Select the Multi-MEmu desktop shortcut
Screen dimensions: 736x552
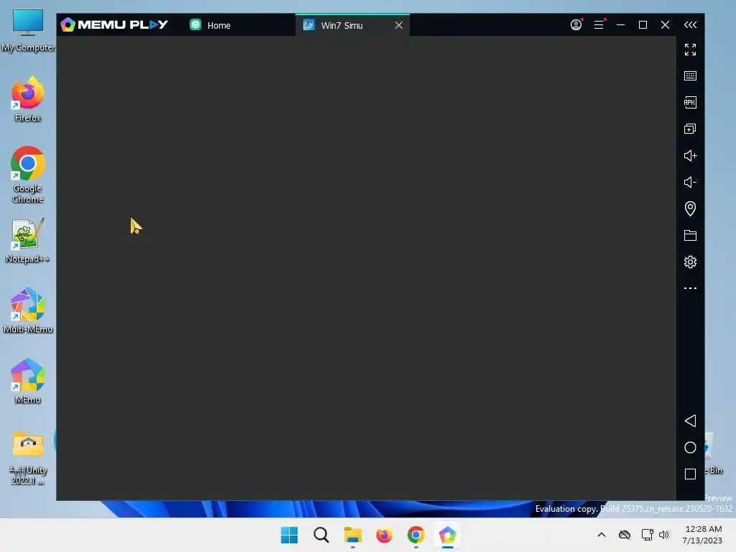click(x=28, y=310)
